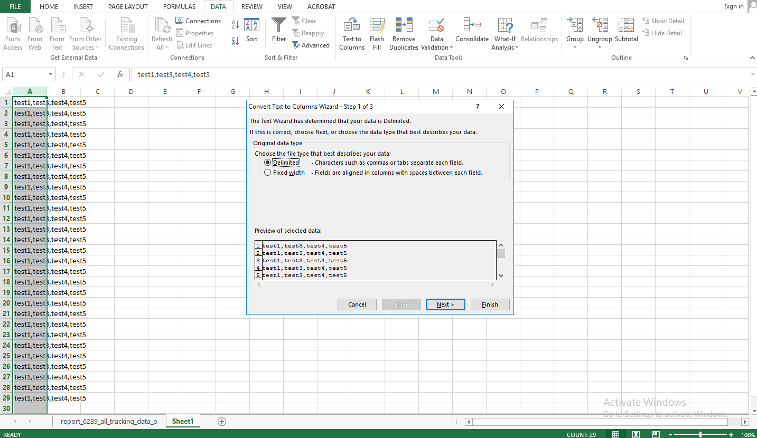The height and width of the screenshot is (438, 757).
Task: Open Advanced filter options
Action: 311,45
